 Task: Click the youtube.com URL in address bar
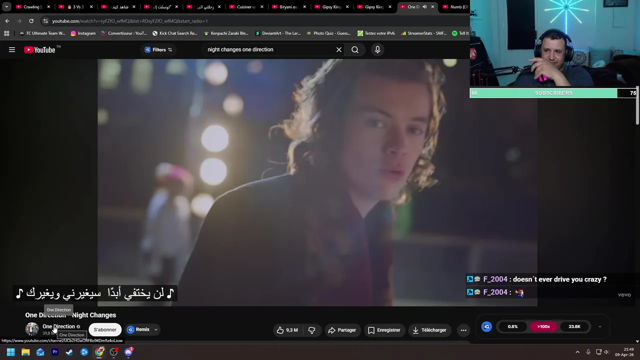click(x=130, y=21)
